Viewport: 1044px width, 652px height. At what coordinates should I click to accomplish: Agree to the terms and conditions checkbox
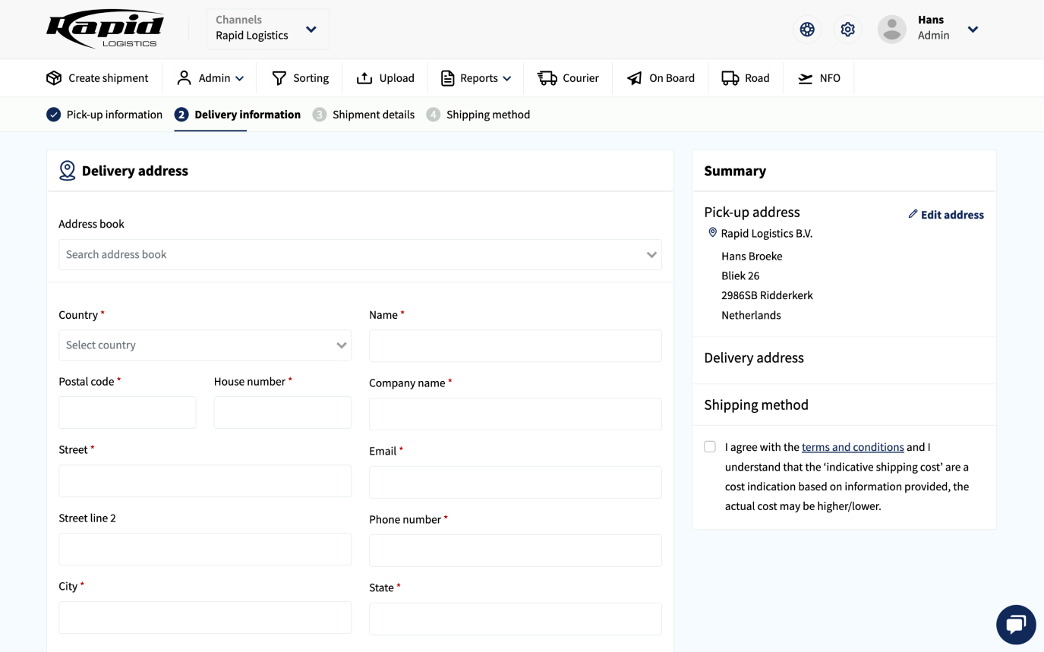pos(710,447)
